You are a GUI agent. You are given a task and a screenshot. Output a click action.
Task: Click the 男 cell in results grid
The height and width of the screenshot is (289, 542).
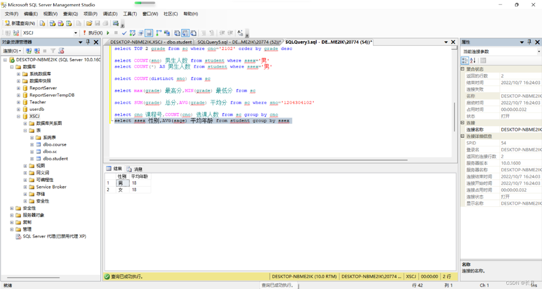(x=122, y=183)
